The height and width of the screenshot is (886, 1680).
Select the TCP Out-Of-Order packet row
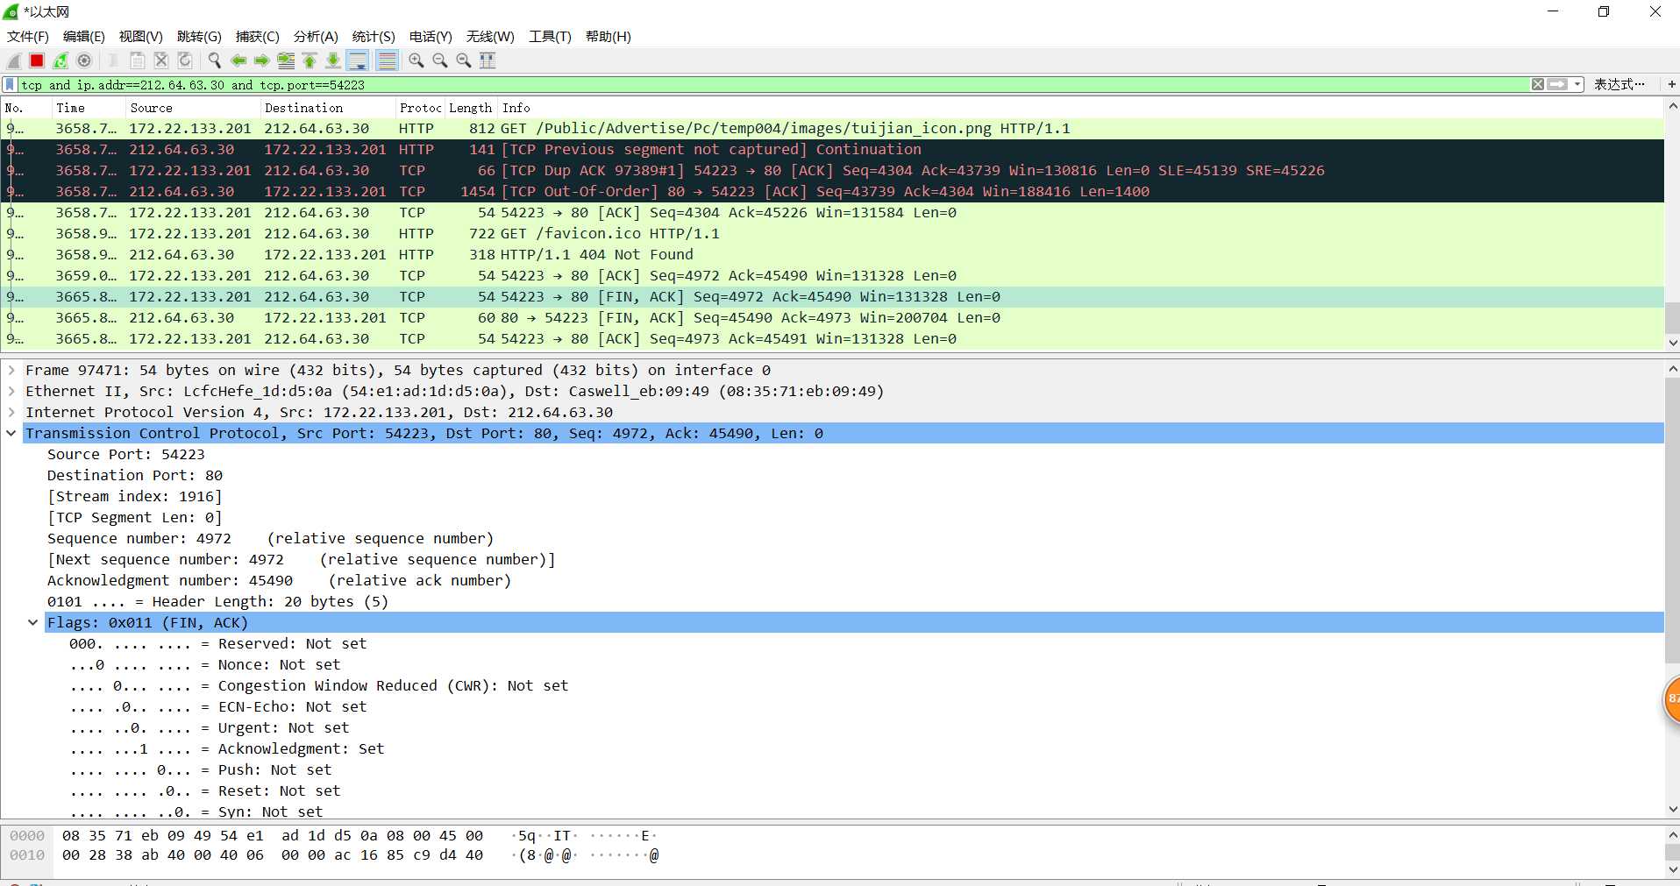(x=832, y=191)
